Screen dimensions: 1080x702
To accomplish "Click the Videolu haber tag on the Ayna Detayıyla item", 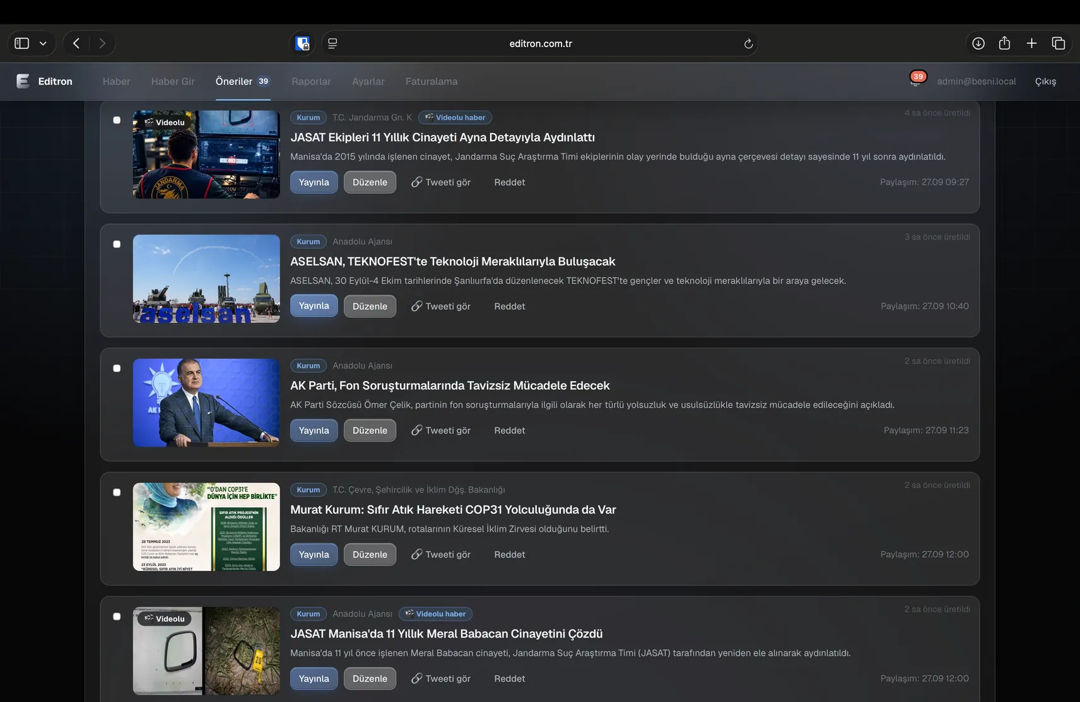I will click(455, 117).
